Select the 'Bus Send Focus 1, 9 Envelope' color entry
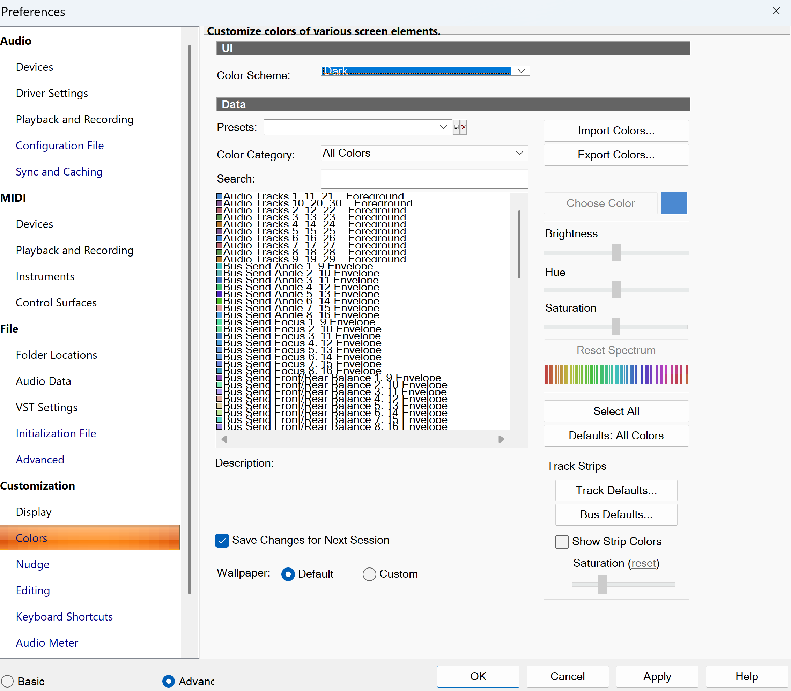 coord(296,321)
